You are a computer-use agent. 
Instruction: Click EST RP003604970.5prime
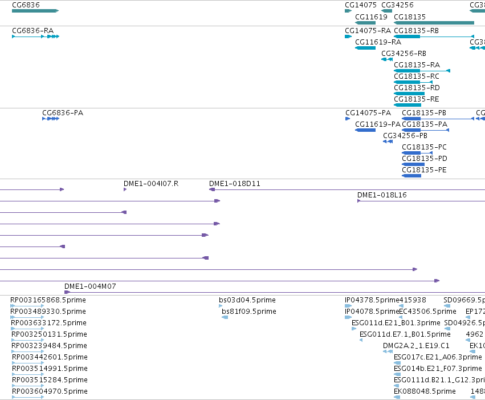[28, 397]
